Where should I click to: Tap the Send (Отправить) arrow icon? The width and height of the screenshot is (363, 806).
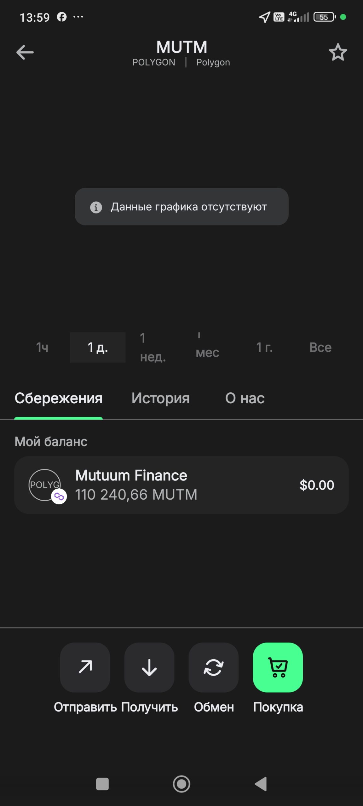click(85, 667)
